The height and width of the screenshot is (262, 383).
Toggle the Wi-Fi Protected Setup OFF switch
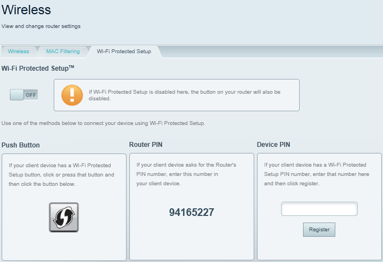(24, 95)
